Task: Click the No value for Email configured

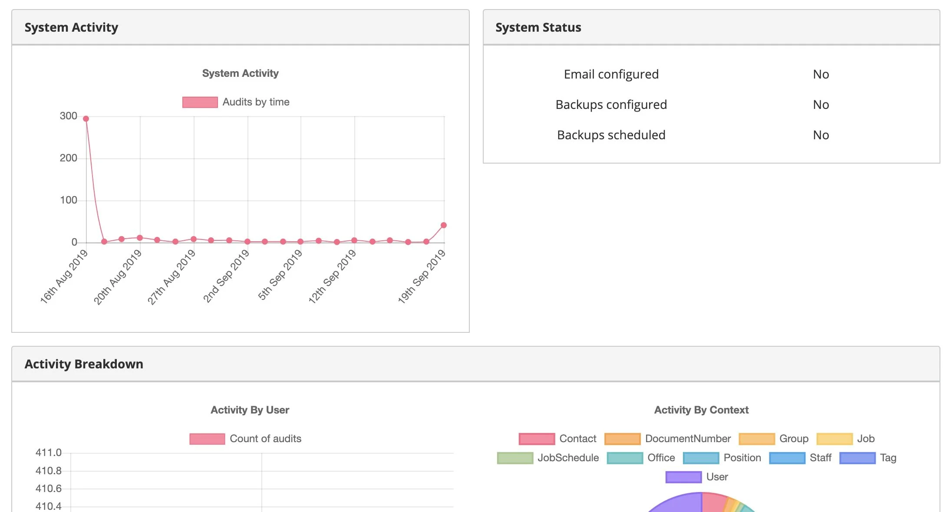Action: click(821, 75)
